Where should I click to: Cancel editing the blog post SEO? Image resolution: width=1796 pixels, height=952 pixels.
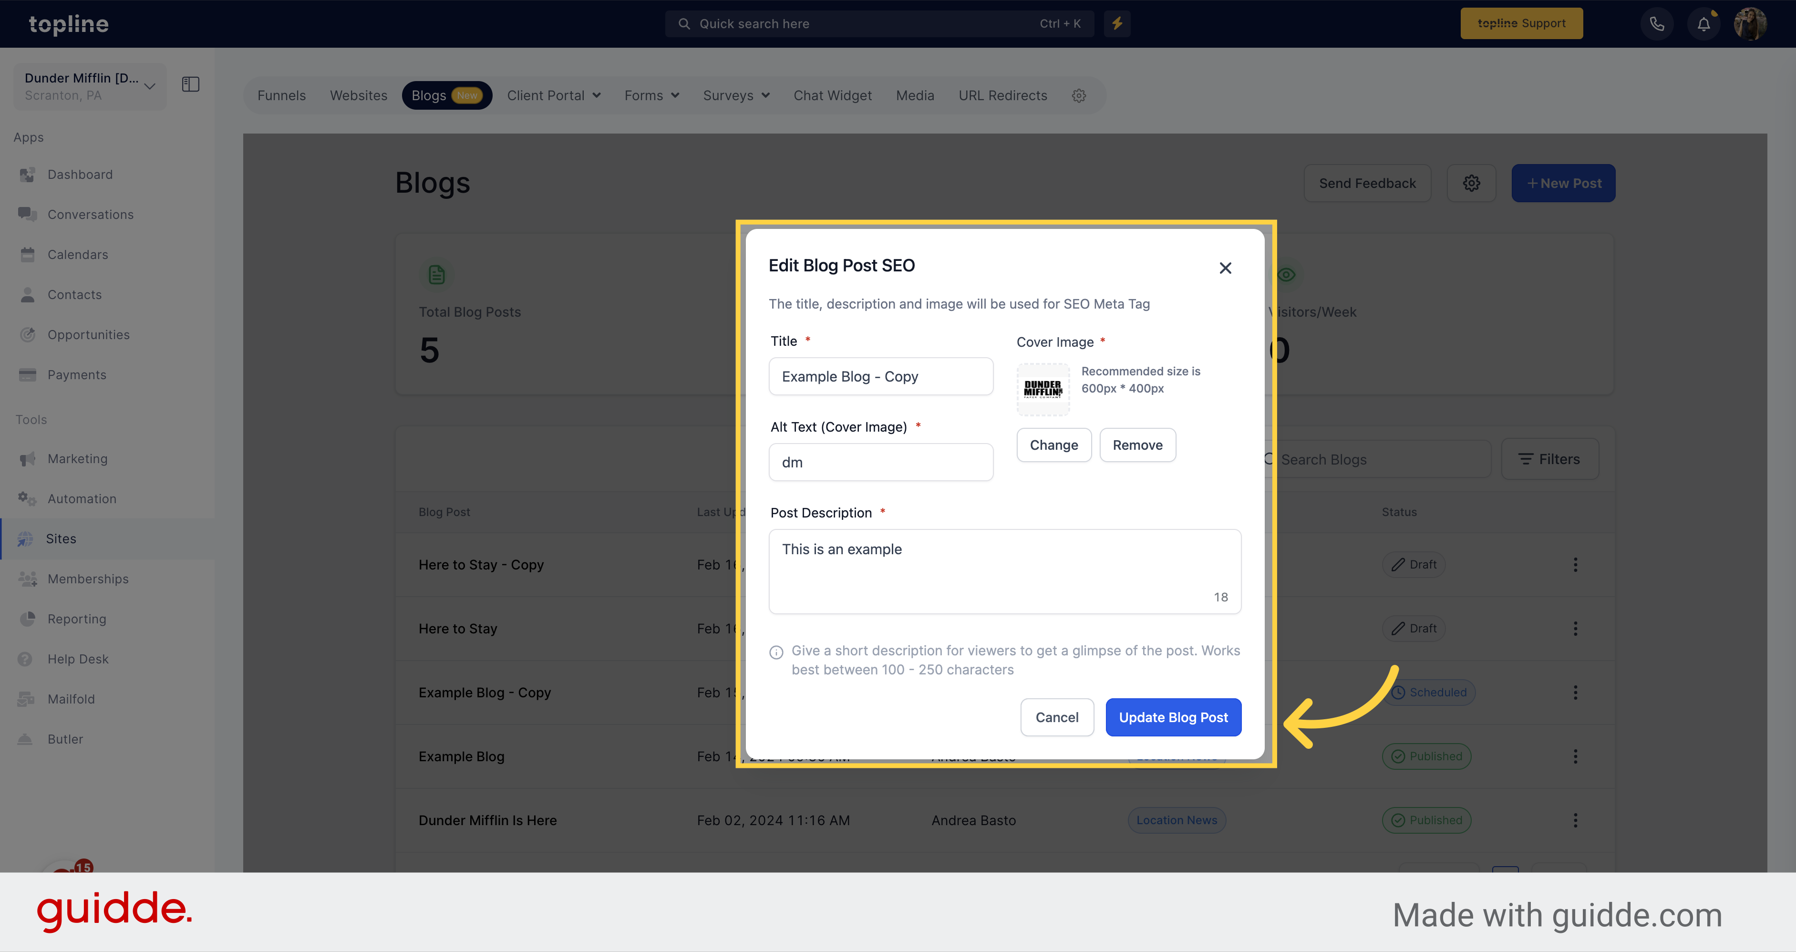pyautogui.click(x=1057, y=717)
